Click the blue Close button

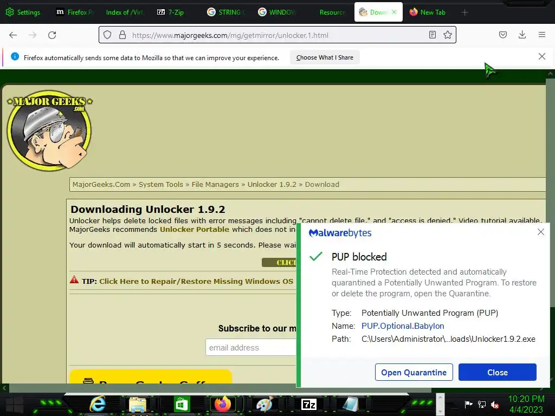[x=498, y=372]
